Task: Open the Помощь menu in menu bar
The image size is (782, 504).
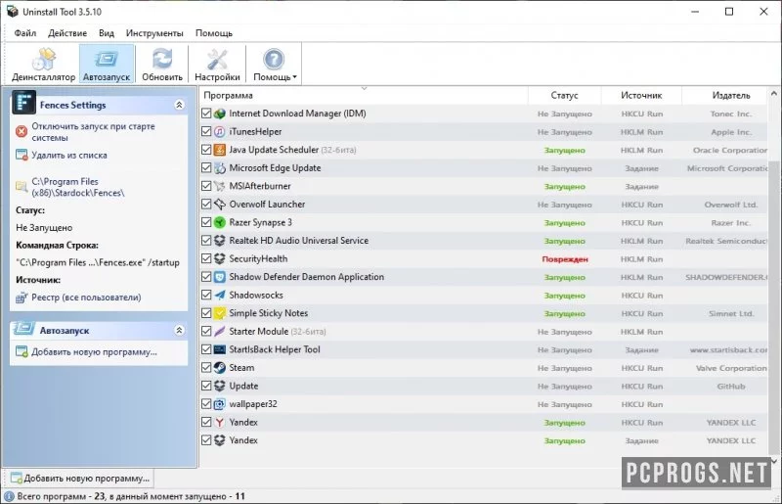Action: (x=214, y=33)
